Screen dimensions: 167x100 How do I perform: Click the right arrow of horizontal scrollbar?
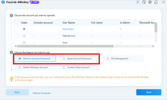(x=153, y=46)
